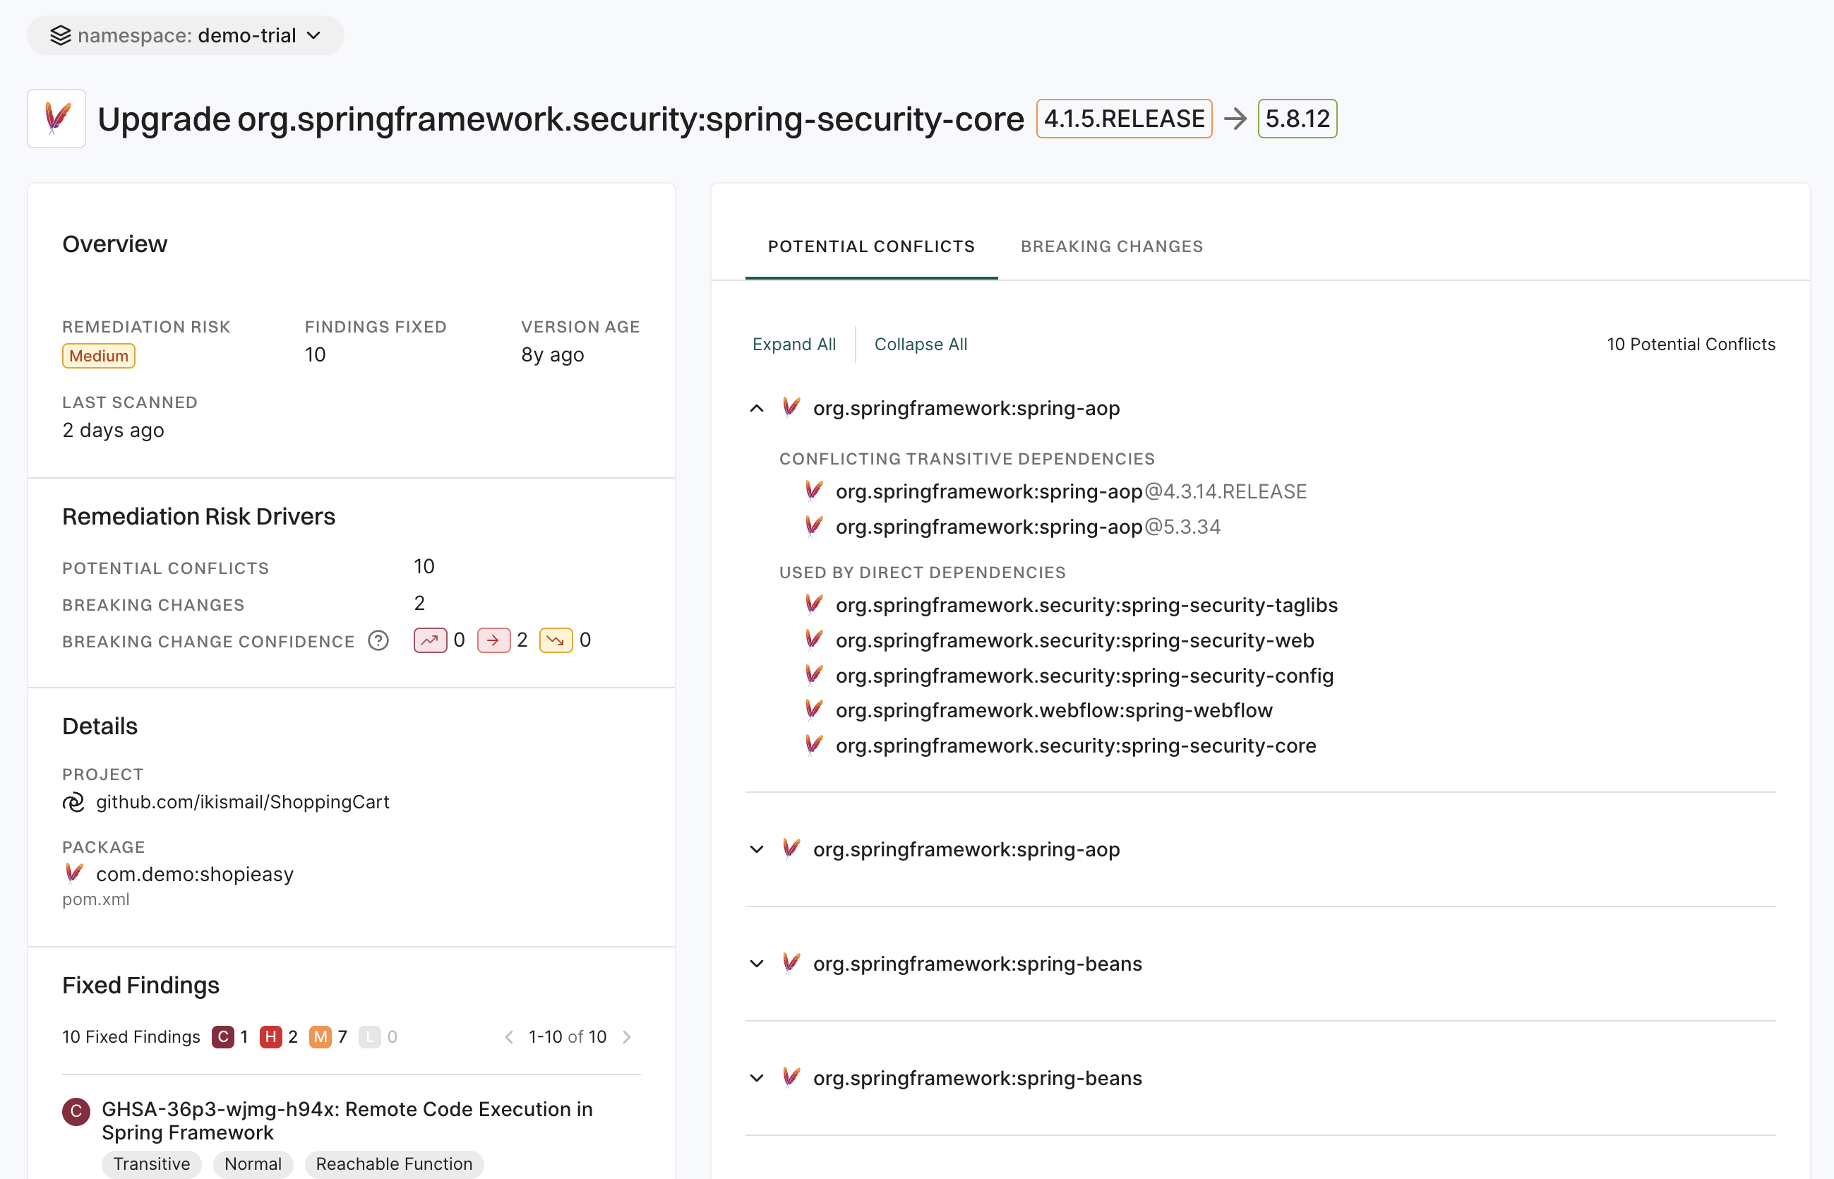This screenshot has height=1179, width=1834.
Task: Click the Breaking Change Confidence help icon
Action: click(x=378, y=640)
